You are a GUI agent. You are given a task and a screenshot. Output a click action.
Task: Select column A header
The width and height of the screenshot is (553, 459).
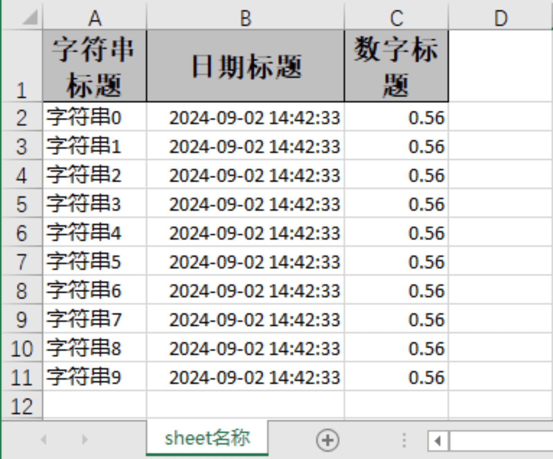tap(95, 18)
